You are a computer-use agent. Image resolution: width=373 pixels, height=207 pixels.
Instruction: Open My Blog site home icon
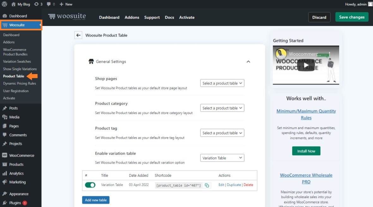coord(13,4)
